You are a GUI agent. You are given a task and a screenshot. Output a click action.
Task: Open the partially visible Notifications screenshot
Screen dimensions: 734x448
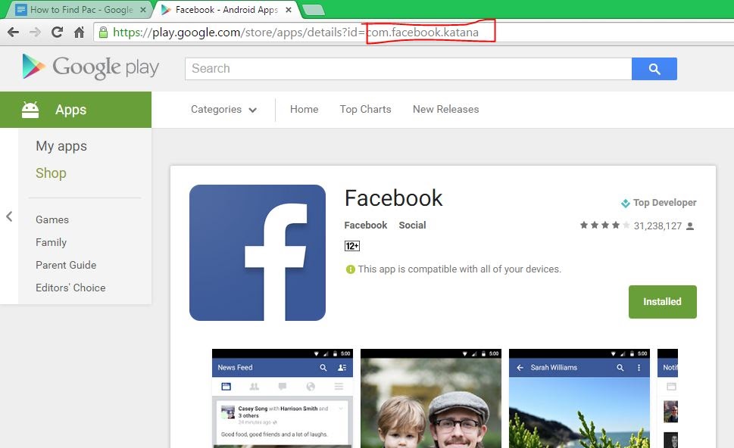[667, 398]
